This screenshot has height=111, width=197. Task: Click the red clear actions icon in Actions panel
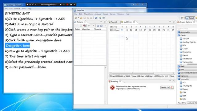point(84,26)
